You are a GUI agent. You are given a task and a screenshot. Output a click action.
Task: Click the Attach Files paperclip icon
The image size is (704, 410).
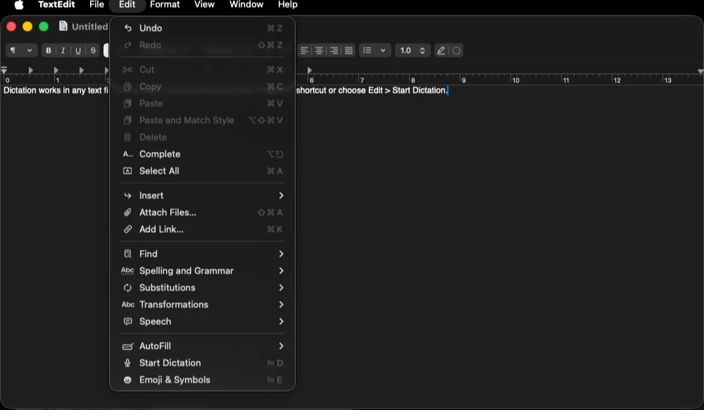click(127, 212)
